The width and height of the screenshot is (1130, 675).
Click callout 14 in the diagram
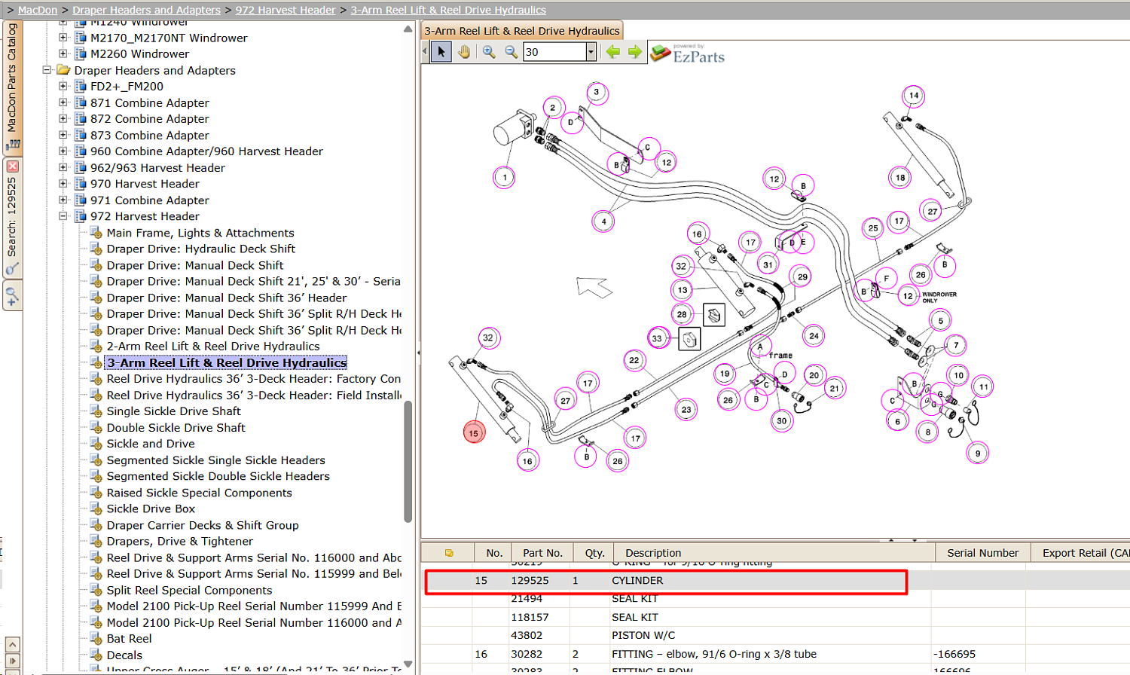click(x=914, y=96)
